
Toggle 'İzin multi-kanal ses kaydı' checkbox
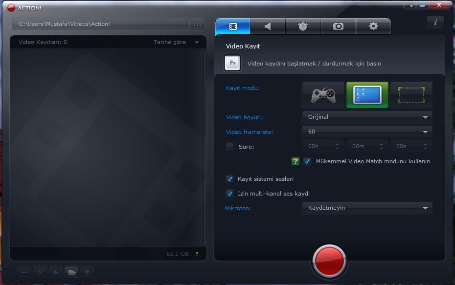(x=229, y=194)
